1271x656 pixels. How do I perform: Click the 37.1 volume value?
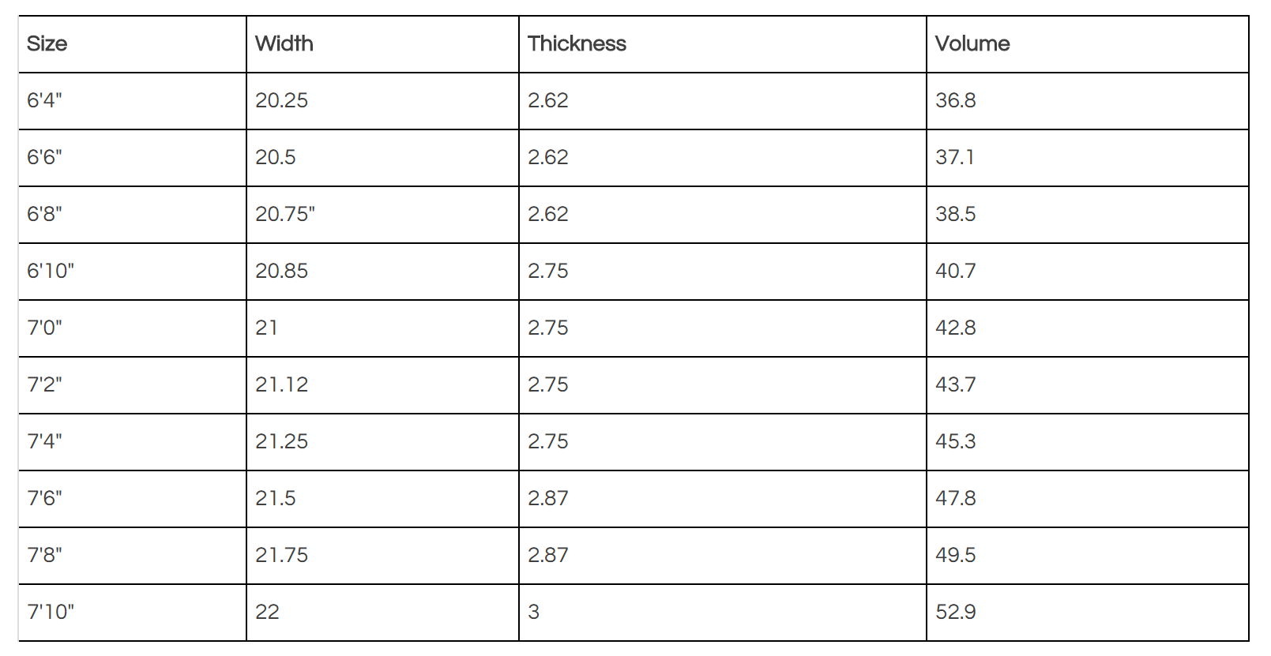click(955, 157)
